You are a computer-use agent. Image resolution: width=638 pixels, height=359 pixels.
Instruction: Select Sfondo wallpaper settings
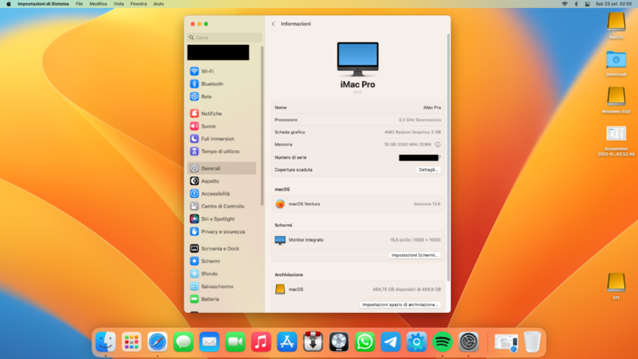222,274
